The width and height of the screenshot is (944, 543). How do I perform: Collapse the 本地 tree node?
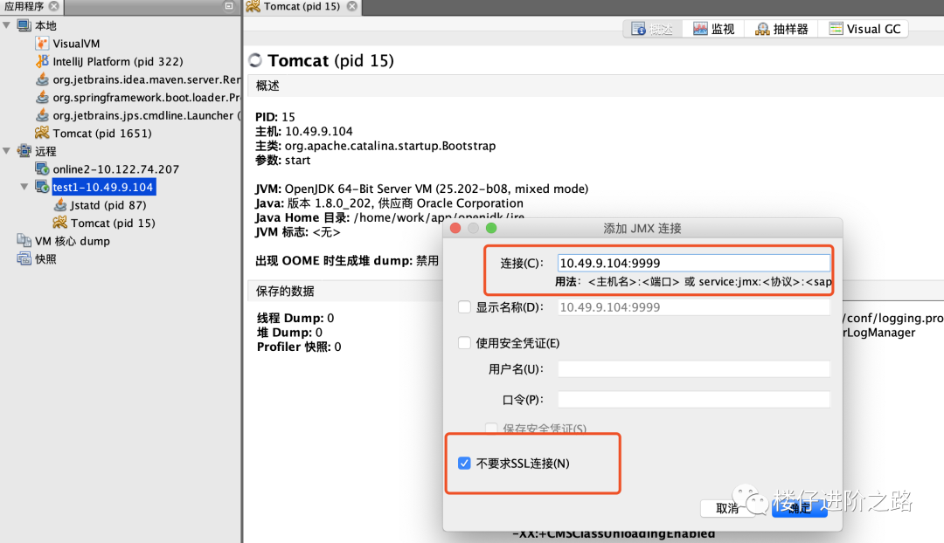(7, 25)
